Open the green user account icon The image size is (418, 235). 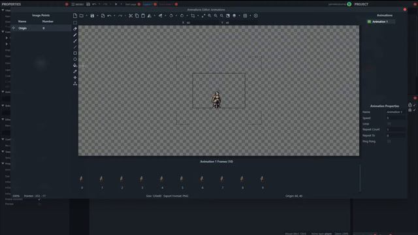point(349,4)
